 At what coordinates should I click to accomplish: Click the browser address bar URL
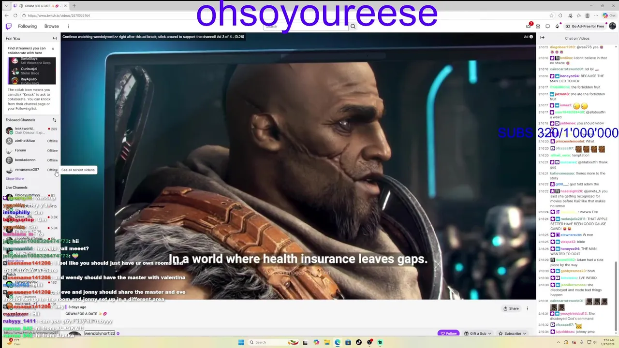click(x=59, y=15)
